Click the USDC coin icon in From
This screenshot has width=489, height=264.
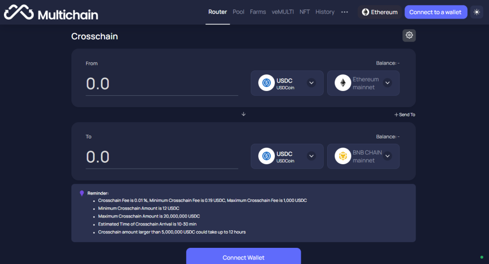coord(267,83)
